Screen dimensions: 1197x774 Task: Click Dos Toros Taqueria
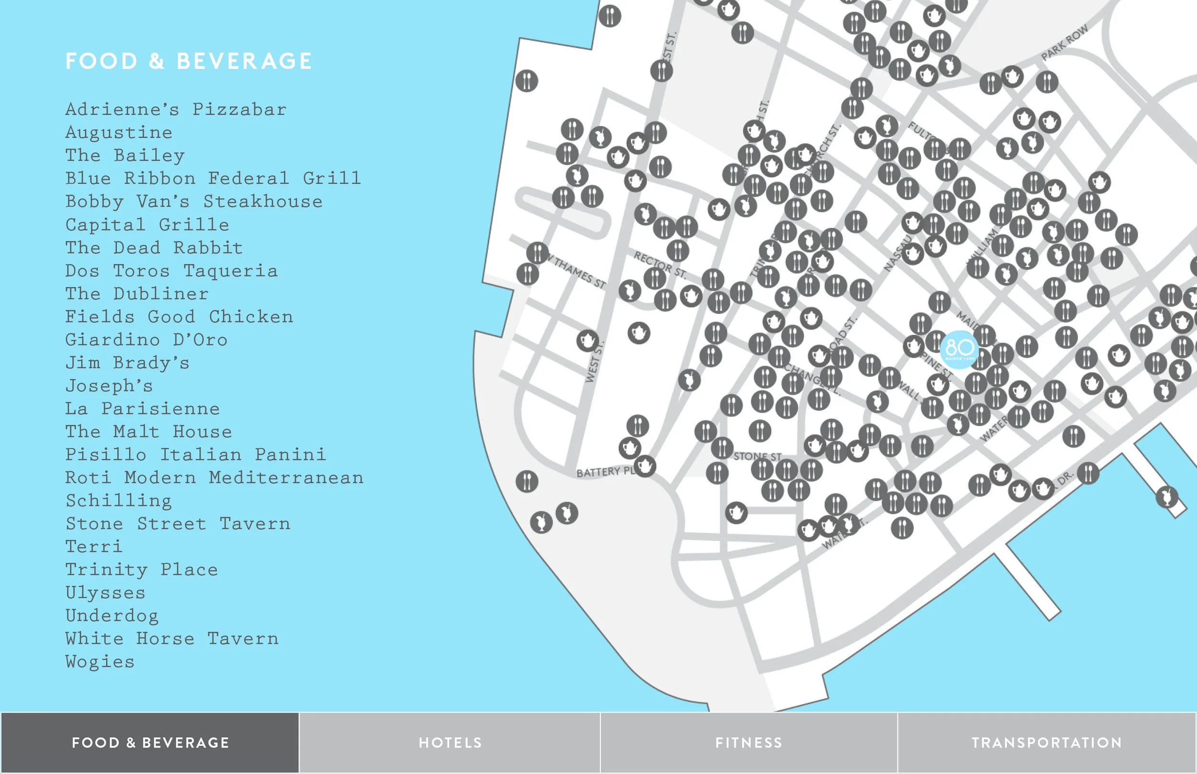tap(171, 271)
